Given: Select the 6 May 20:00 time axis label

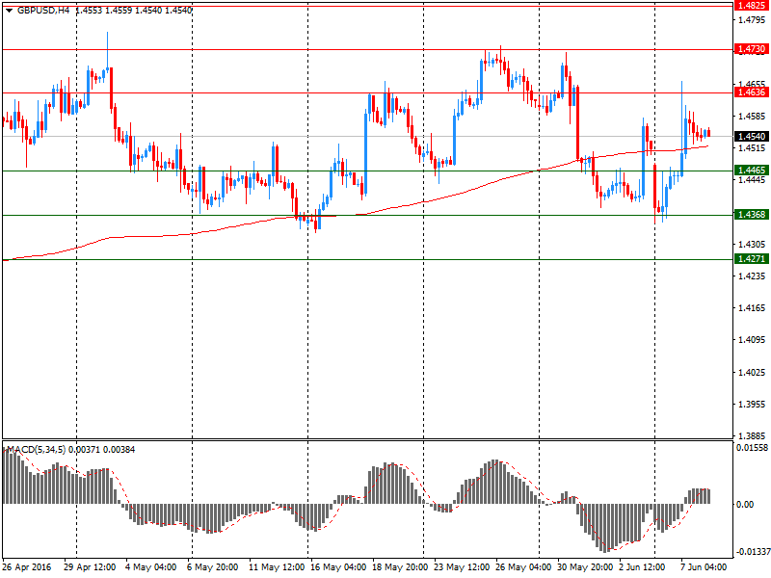Looking at the screenshot, I should (213, 567).
